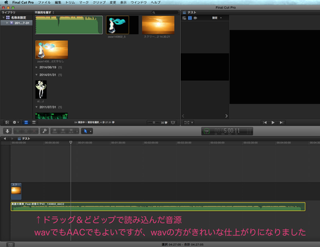This screenshot has width=320, height=247.
Task: Collapse the 2014/01/31 date group
Action: 37,75
